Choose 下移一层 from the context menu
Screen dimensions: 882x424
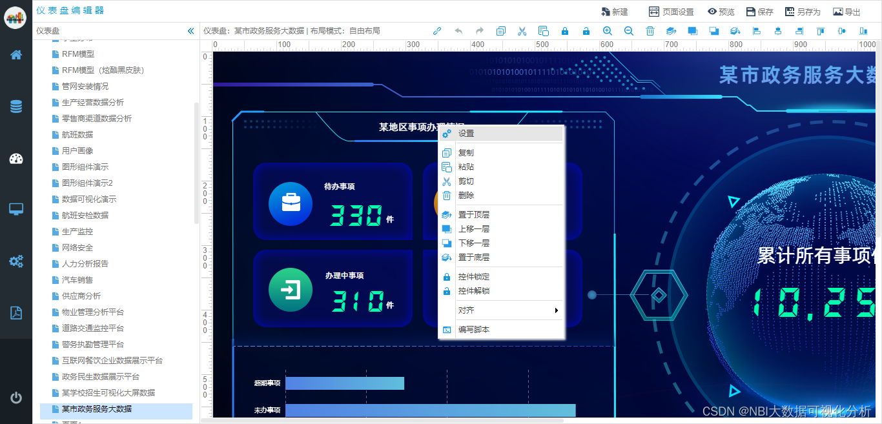(501, 243)
